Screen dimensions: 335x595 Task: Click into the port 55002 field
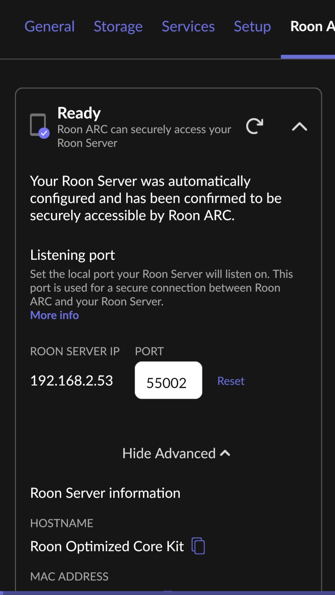click(168, 380)
